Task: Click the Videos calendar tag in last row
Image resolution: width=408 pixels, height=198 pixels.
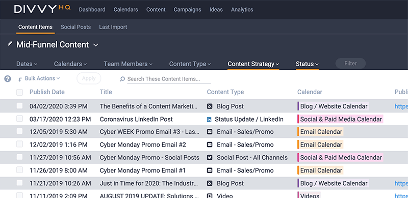Action: point(309,195)
